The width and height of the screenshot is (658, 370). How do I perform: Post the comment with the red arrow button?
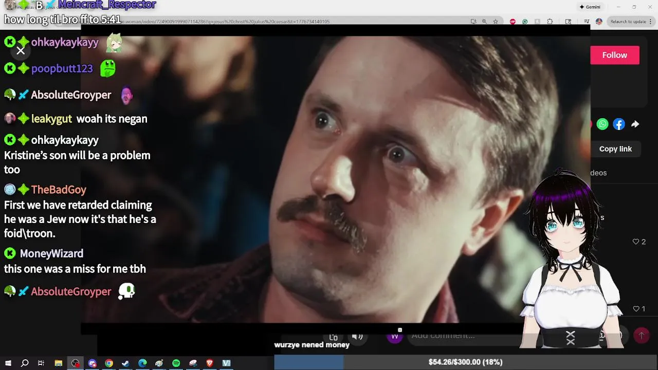(x=642, y=336)
